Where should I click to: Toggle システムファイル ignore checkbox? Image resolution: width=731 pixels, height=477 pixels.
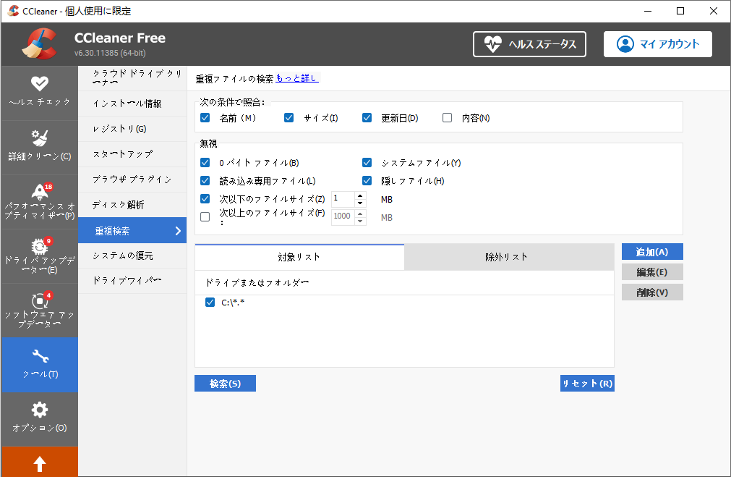coord(367,162)
